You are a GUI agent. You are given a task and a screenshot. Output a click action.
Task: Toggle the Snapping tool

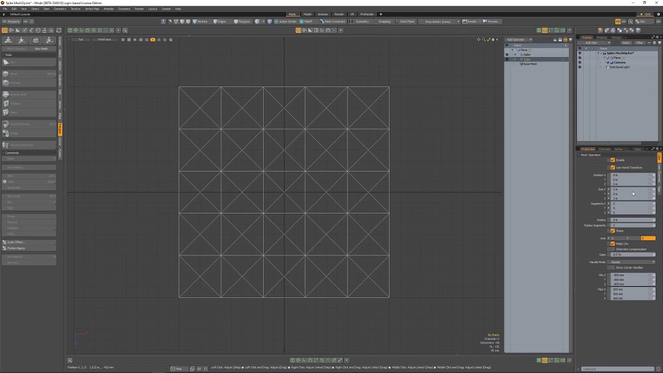pyautogui.click(x=383, y=21)
